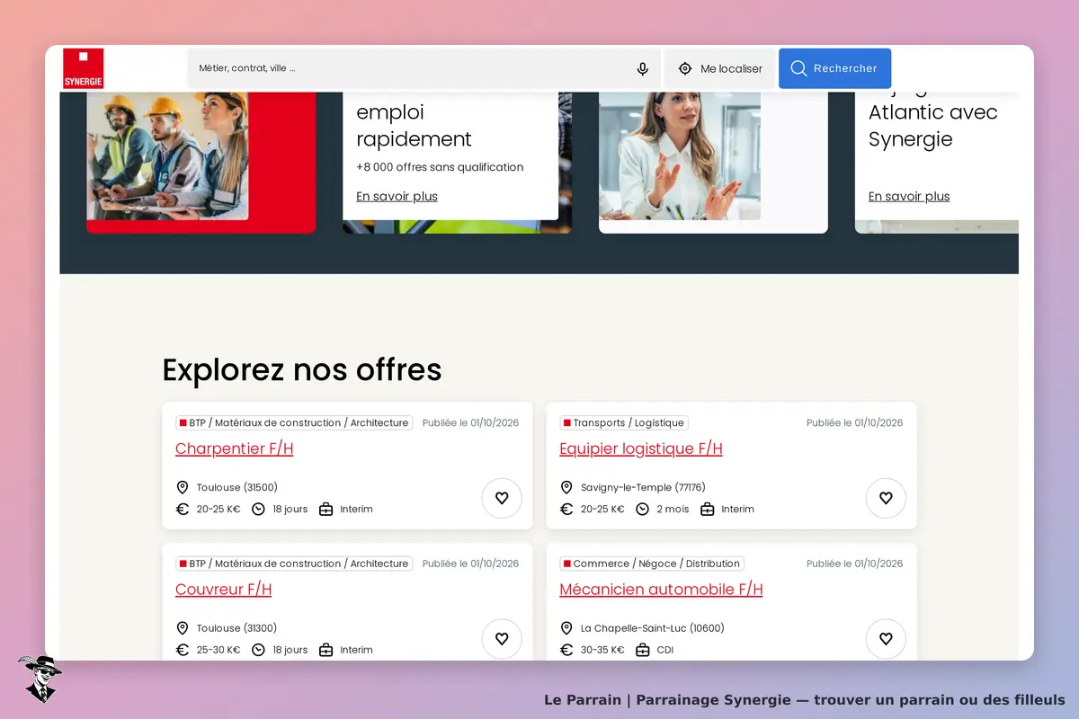Click Commerce / Négoce / Distribution tag
The width and height of the screenshot is (1079, 719).
(x=652, y=564)
